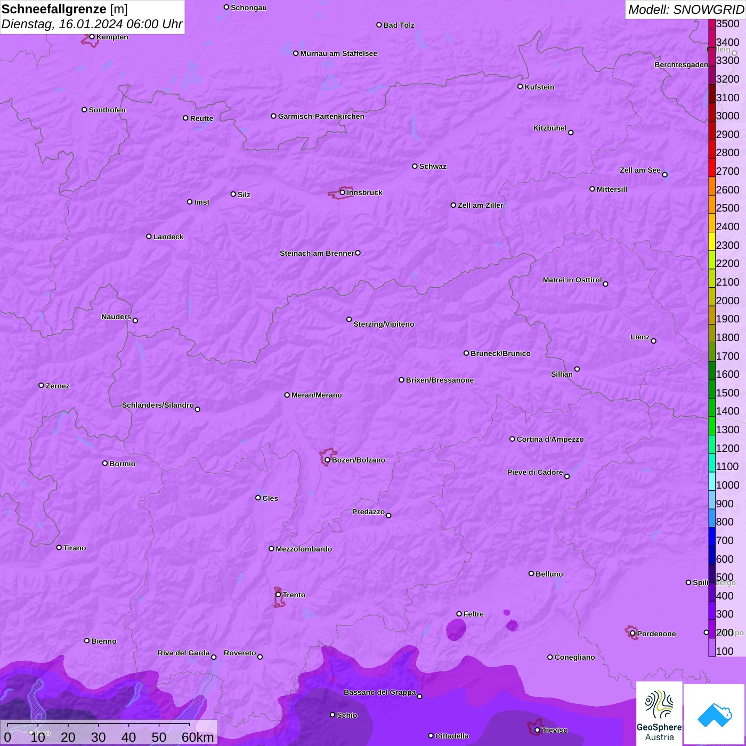Click the Pieve di Cadore label
Screen dimensions: 746x746
535,472
